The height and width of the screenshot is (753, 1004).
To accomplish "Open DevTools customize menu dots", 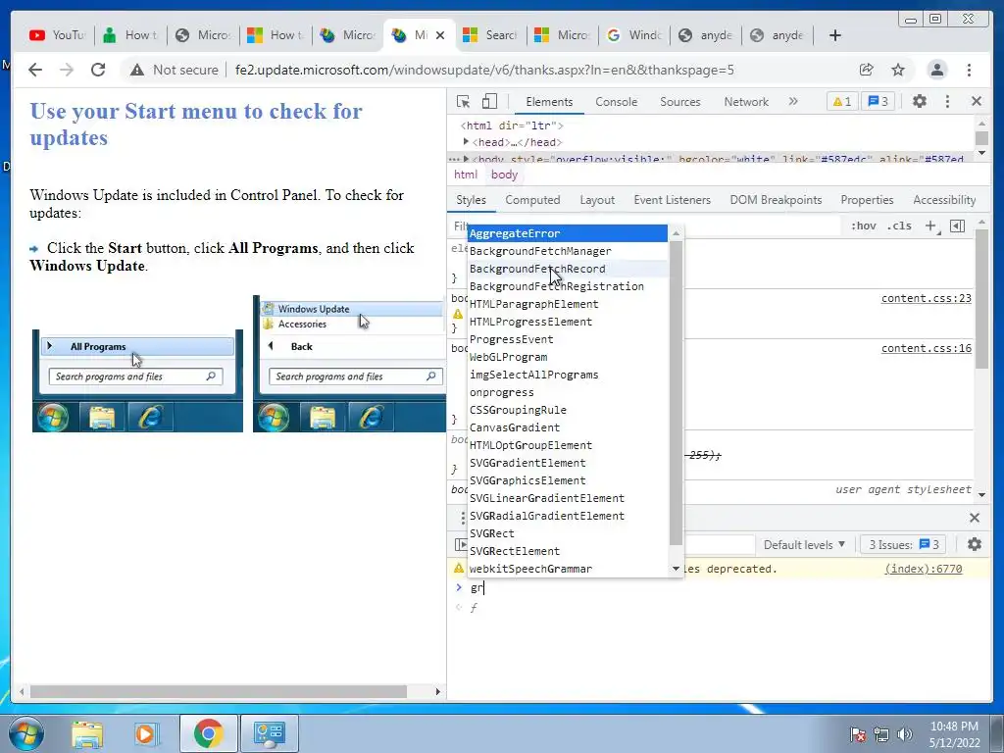I will pyautogui.click(x=948, y=101).
